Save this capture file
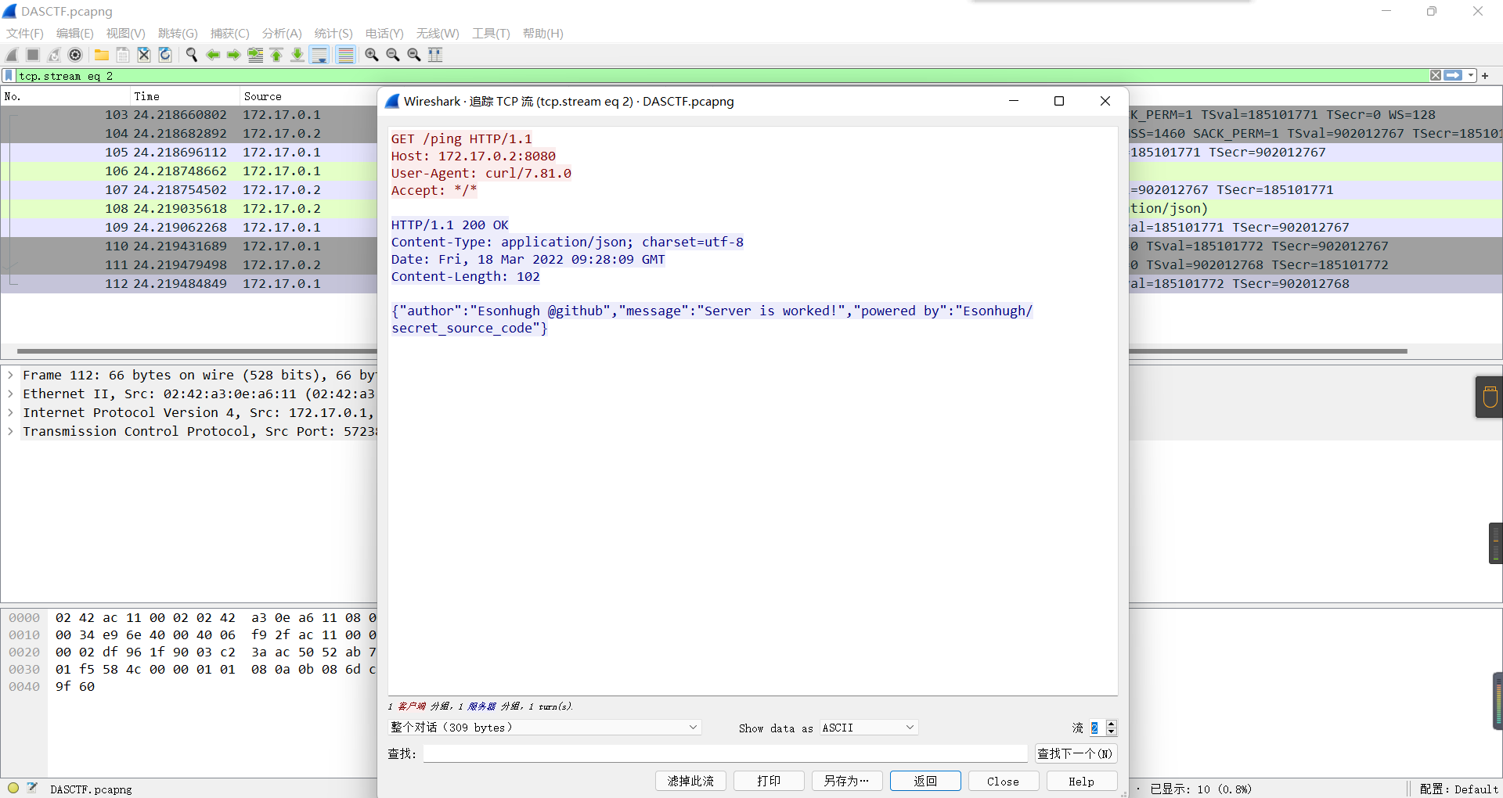1503x798 pixels. (x=123, y=55)
